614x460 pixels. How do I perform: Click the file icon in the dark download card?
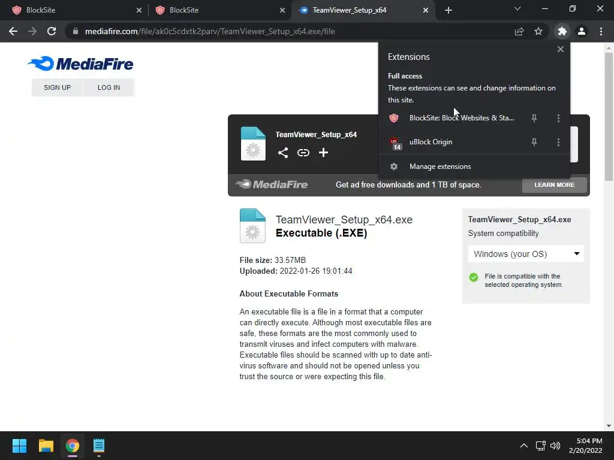tap(253, 144)
